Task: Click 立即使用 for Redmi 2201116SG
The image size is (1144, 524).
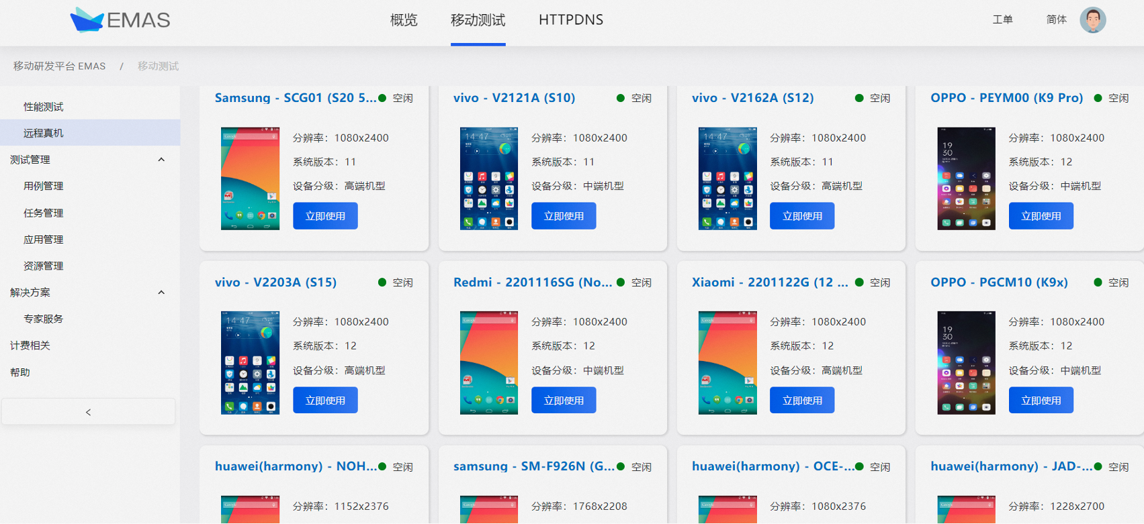Action: (564, 401)
